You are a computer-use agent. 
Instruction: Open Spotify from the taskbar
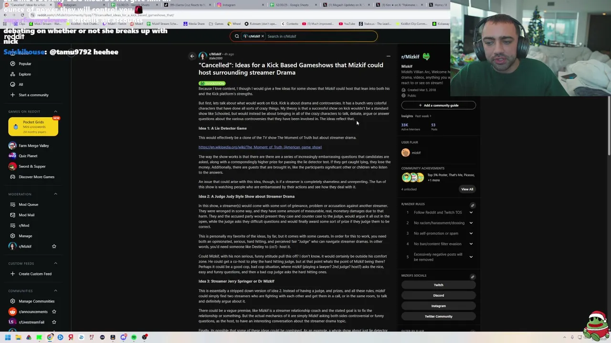[134, 337]
